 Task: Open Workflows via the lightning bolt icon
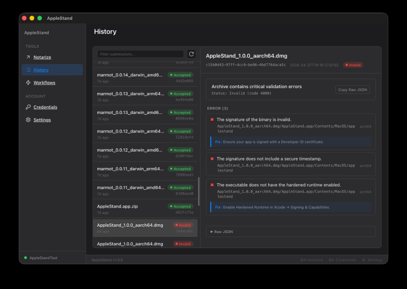click(x=28, y=82)
